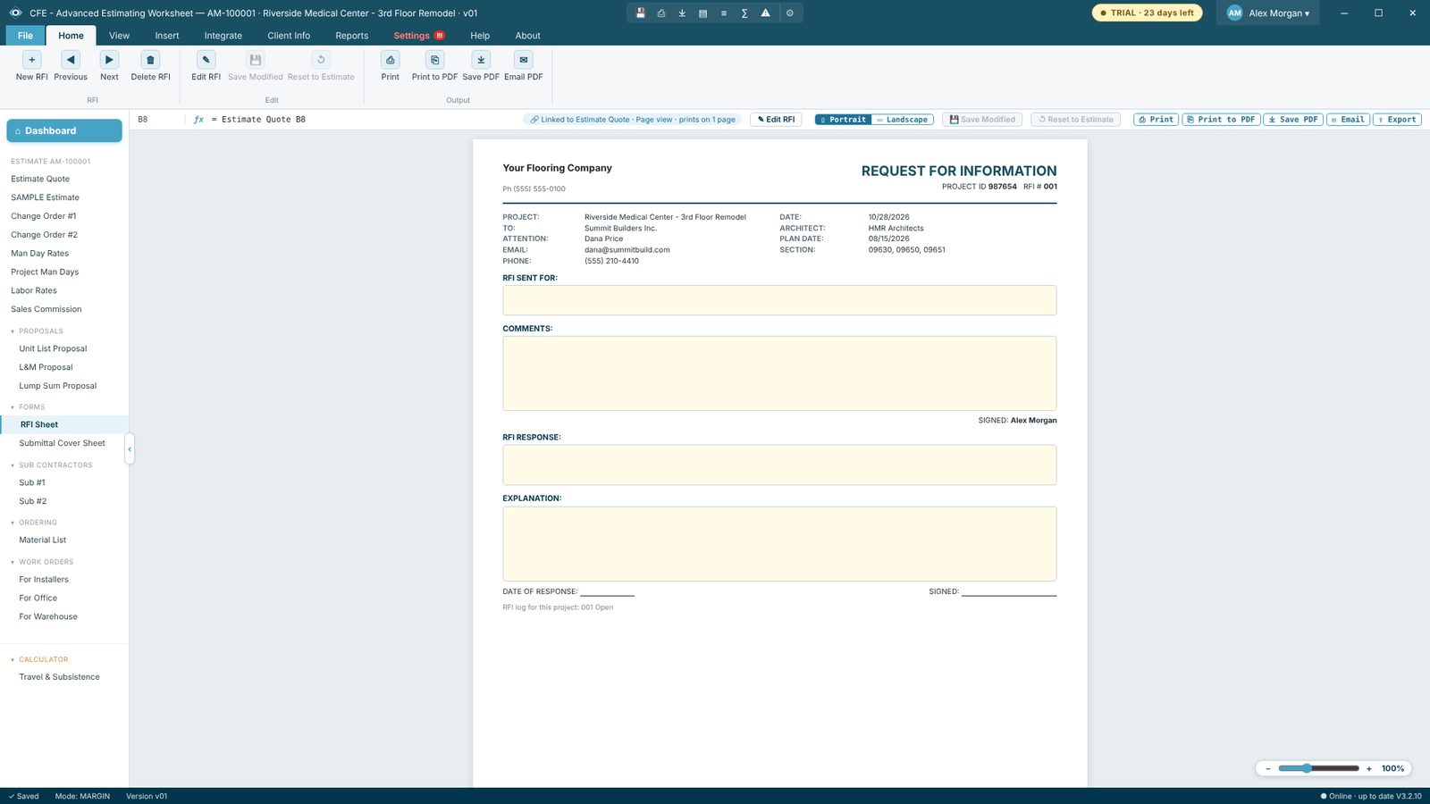Open the Integrate ribbon tab
Viewport: 1430px width, 804px height.
(223, 36)
